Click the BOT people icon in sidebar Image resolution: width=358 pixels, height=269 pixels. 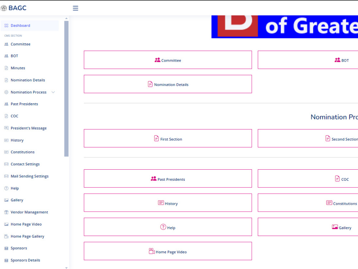6,56
